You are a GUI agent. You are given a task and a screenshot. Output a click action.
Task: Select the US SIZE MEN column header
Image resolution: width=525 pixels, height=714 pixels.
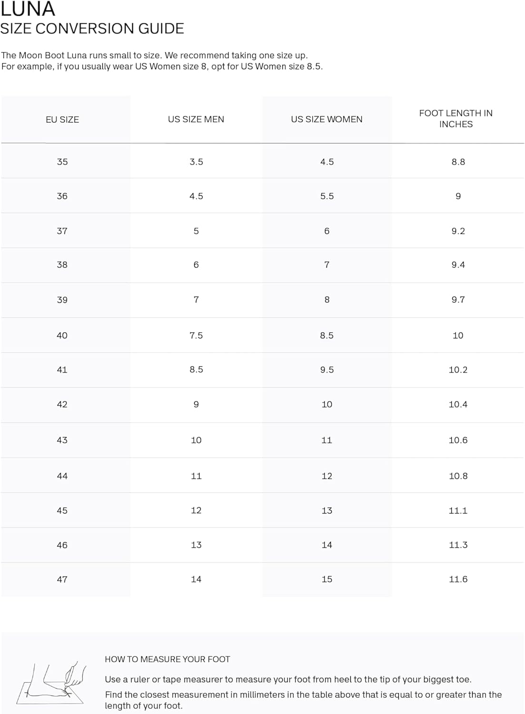(x=196, y=119)
